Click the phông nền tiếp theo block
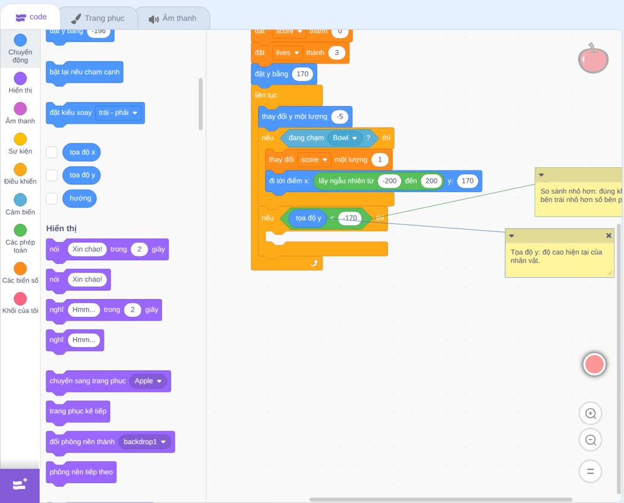Screen dimensions: 624x503 point(81,472)
